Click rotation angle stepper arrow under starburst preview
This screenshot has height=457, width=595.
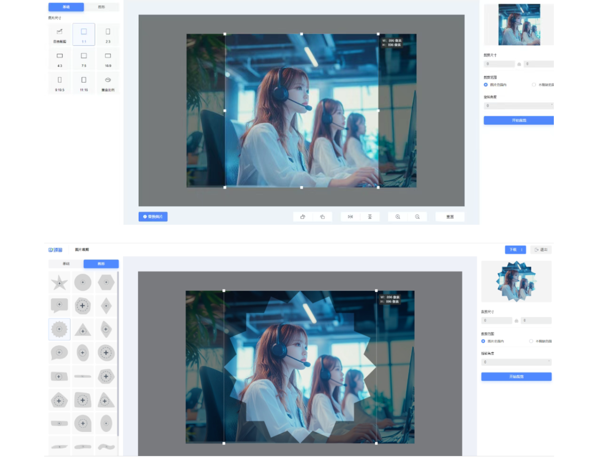(549, 361)
